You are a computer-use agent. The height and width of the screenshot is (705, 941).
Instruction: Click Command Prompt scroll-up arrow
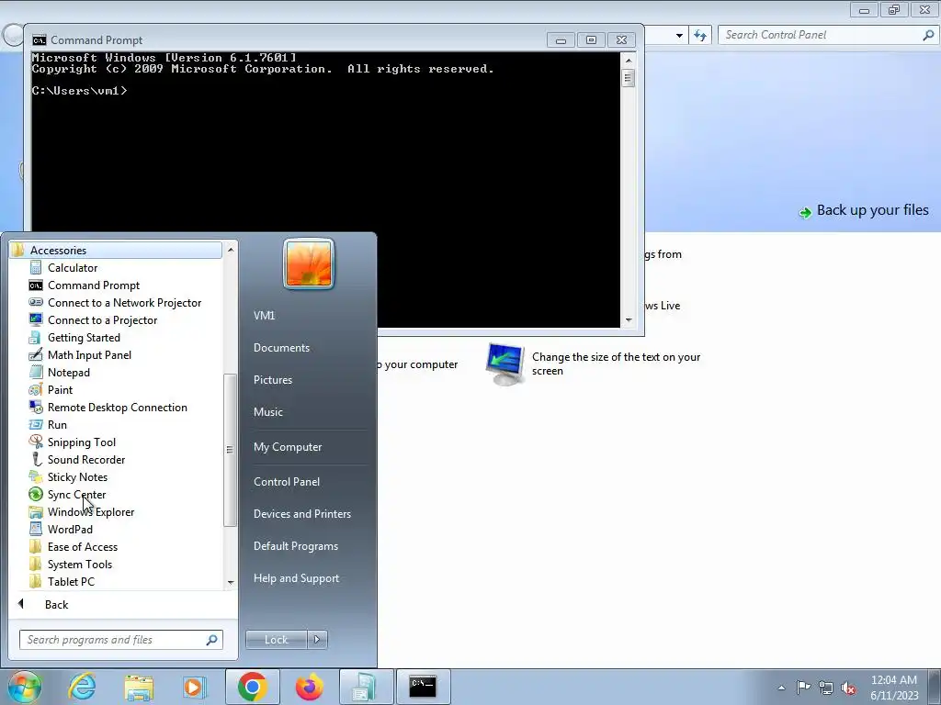[629, 60]
